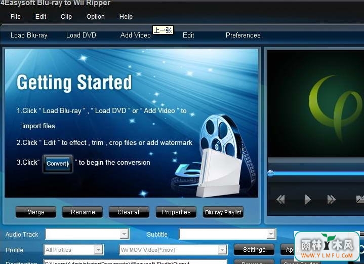Click the Rename button
This screenshot has width=364, height=264.
[83, 212]
